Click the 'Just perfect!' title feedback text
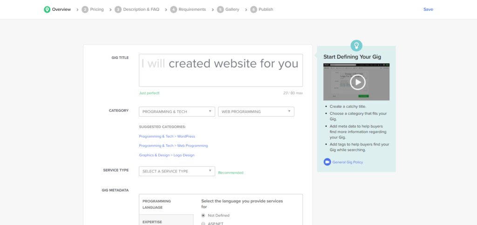477x225 pixels. [x=149, y=93]
